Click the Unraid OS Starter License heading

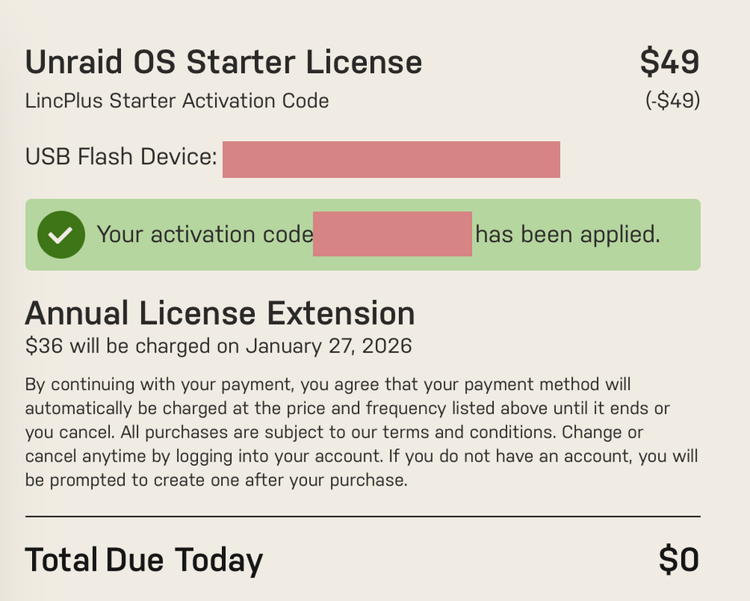coord(224,63)
